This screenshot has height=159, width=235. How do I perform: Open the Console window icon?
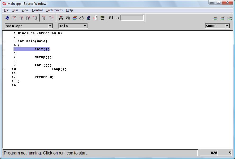(102, 18)
